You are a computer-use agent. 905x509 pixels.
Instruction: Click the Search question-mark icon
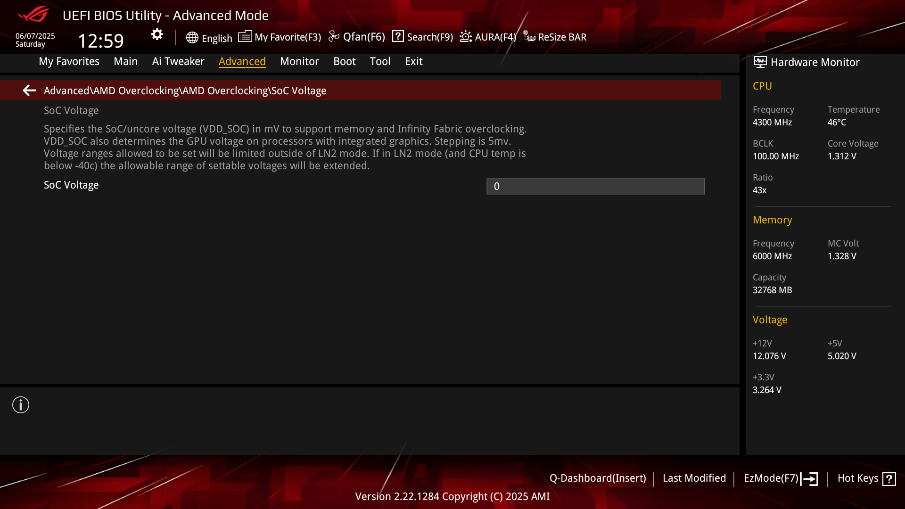click(x=398, y=37)
